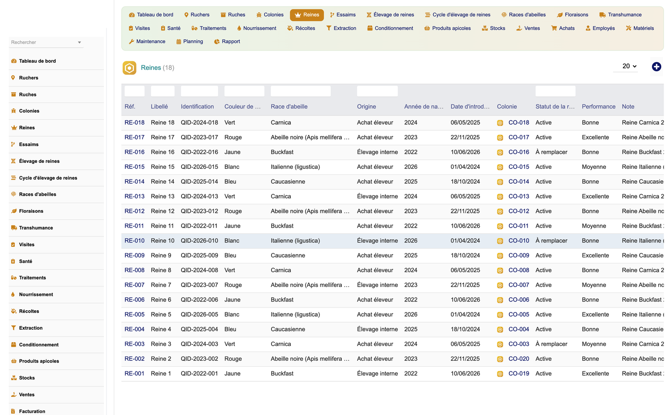Click cell QID-2026-015
This screenshot has width=671, height=415.
(199, 167)
